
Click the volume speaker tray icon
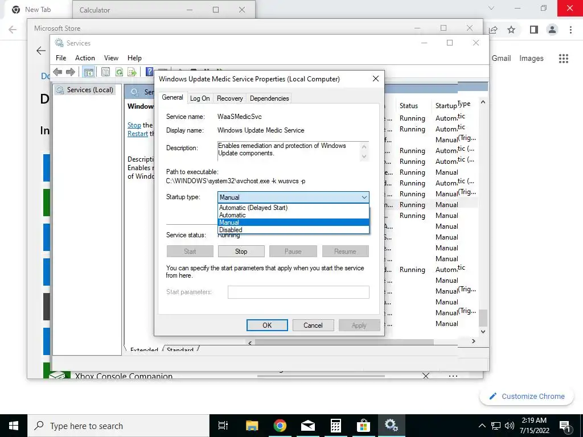coord(510,426)
